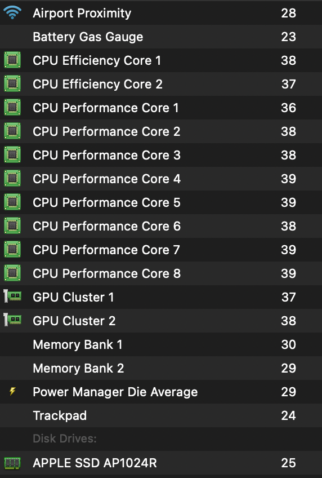Image resolution: width=322 pixels, height=478 pixels.
Task: Select the Trackpad temperature entry
Action: pyautogui.click(x=161, y=415)
